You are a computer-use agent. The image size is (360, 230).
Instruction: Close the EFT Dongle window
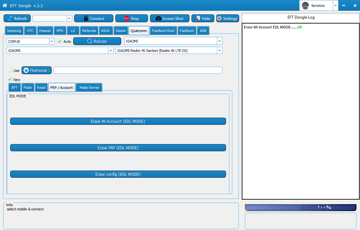point(355,6)
